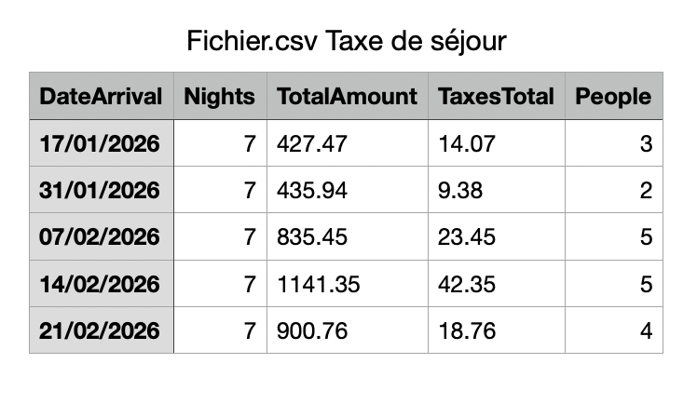Select the 07/02/2026 date cell
The width and height of the screenshot is (697, 404).
click(x=101, y=236)
